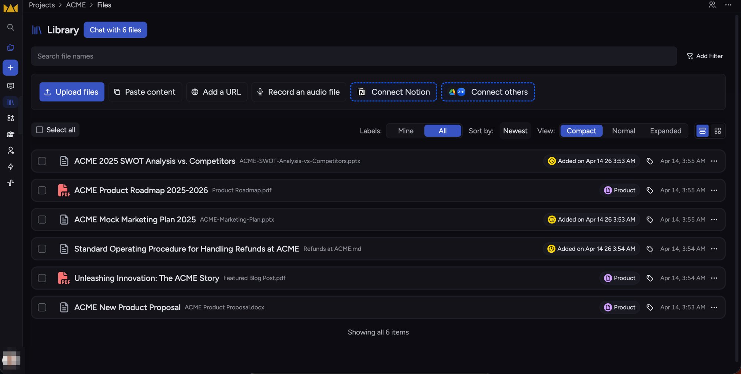
Task: Tick the ACME Product Roadmap 2025-2026 checkbox
Action: point(42,191)
